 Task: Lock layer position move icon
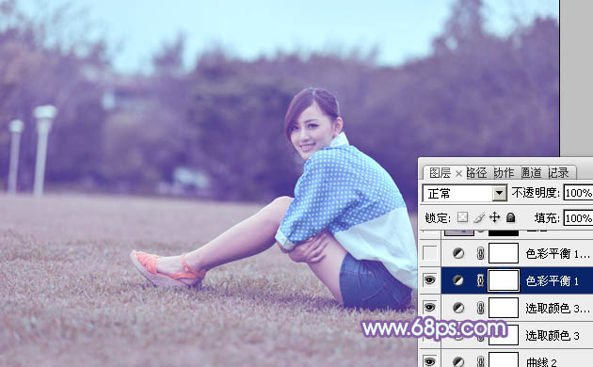coord(494,217)
